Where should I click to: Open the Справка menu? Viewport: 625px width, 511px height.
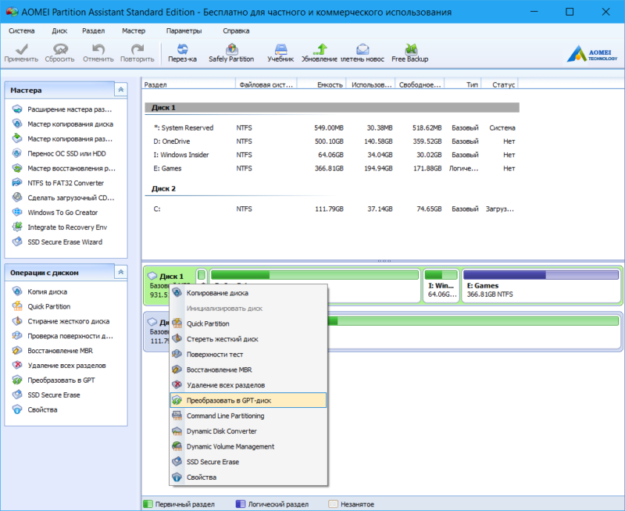236,30
